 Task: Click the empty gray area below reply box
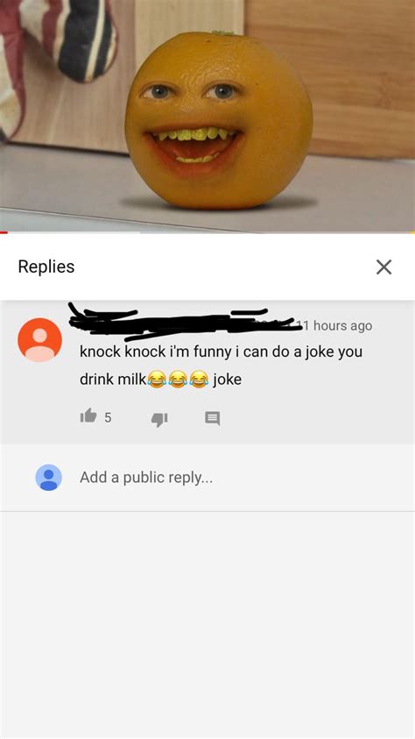(x=207, y=624)
